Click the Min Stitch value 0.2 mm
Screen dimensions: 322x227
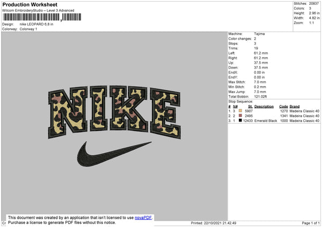coord(260,87)
